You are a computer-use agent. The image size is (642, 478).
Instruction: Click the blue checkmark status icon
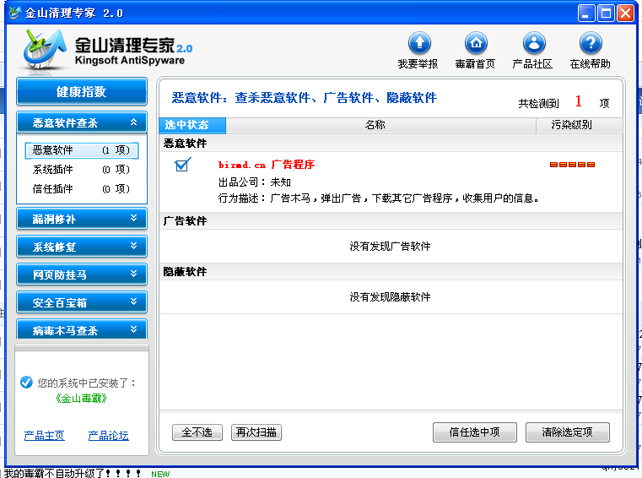coord(26,382)
